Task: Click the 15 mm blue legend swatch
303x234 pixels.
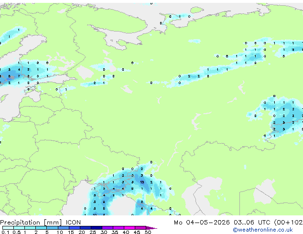Action: pyautogui.click(x=74, y=228)
